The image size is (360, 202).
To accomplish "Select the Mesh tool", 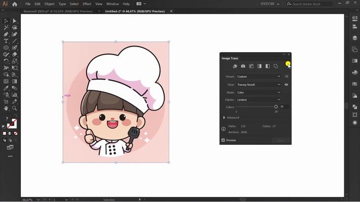I will (x=6, y=81).
